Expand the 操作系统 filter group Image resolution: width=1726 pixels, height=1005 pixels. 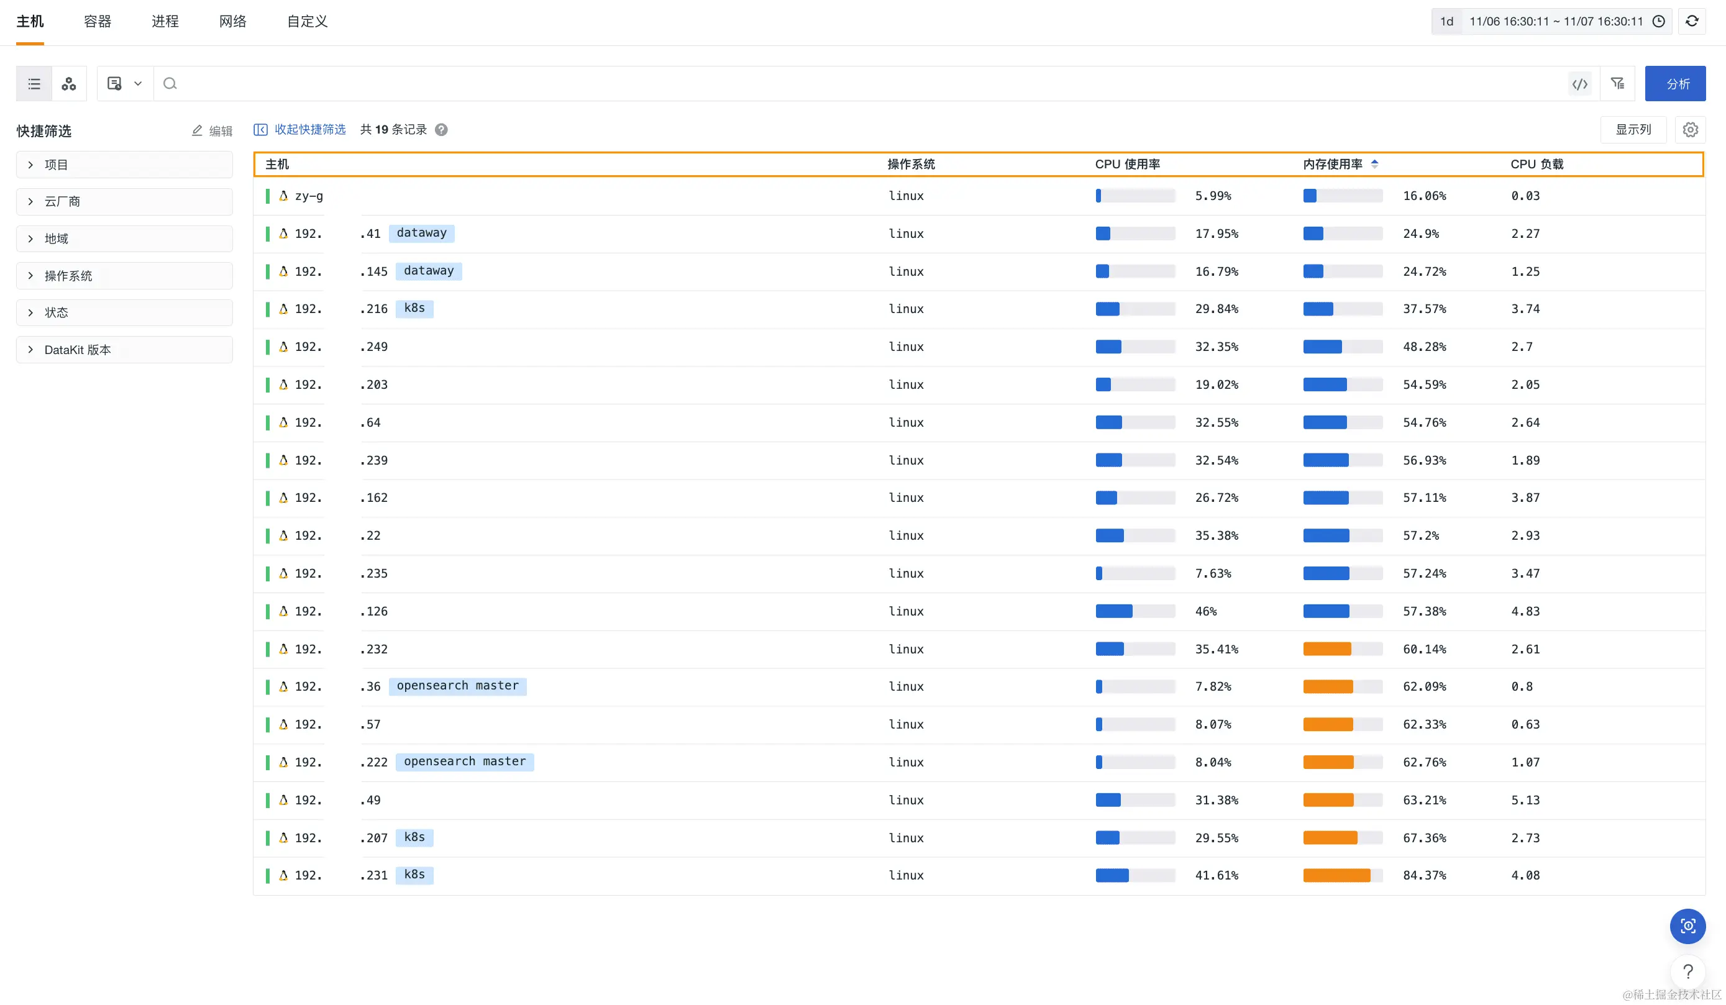124,276
